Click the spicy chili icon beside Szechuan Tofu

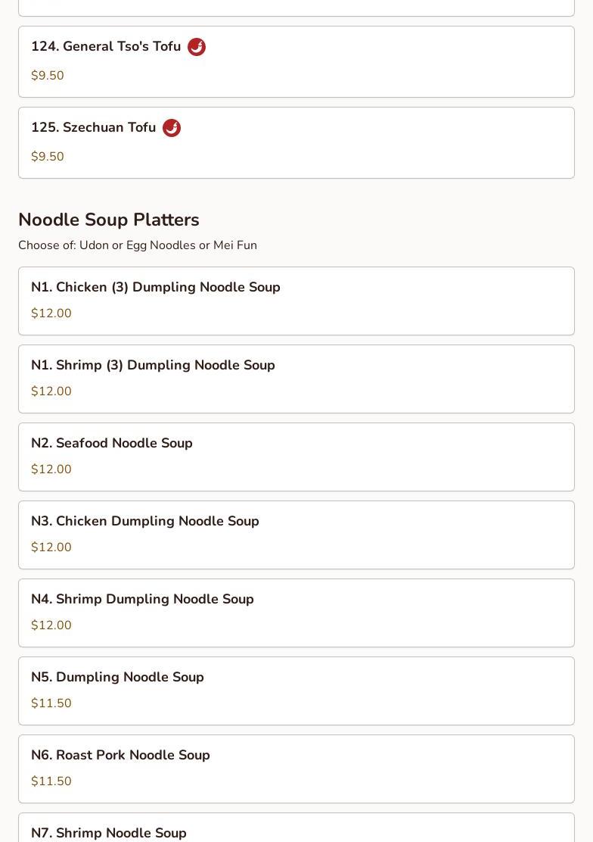[x=172, y=128]
